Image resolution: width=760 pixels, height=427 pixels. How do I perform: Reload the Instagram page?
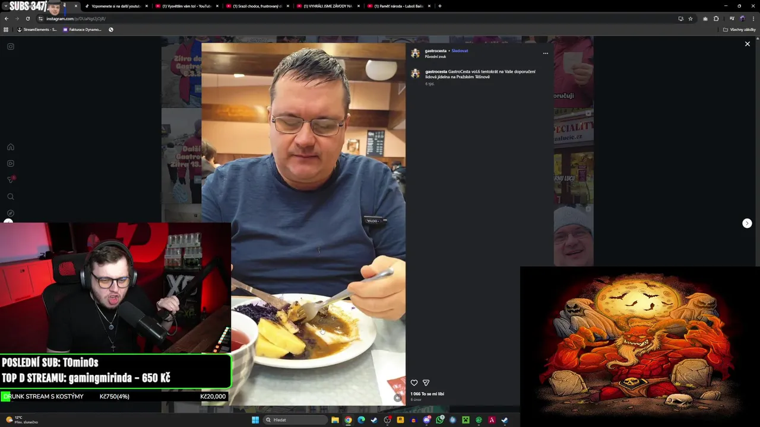27,18
